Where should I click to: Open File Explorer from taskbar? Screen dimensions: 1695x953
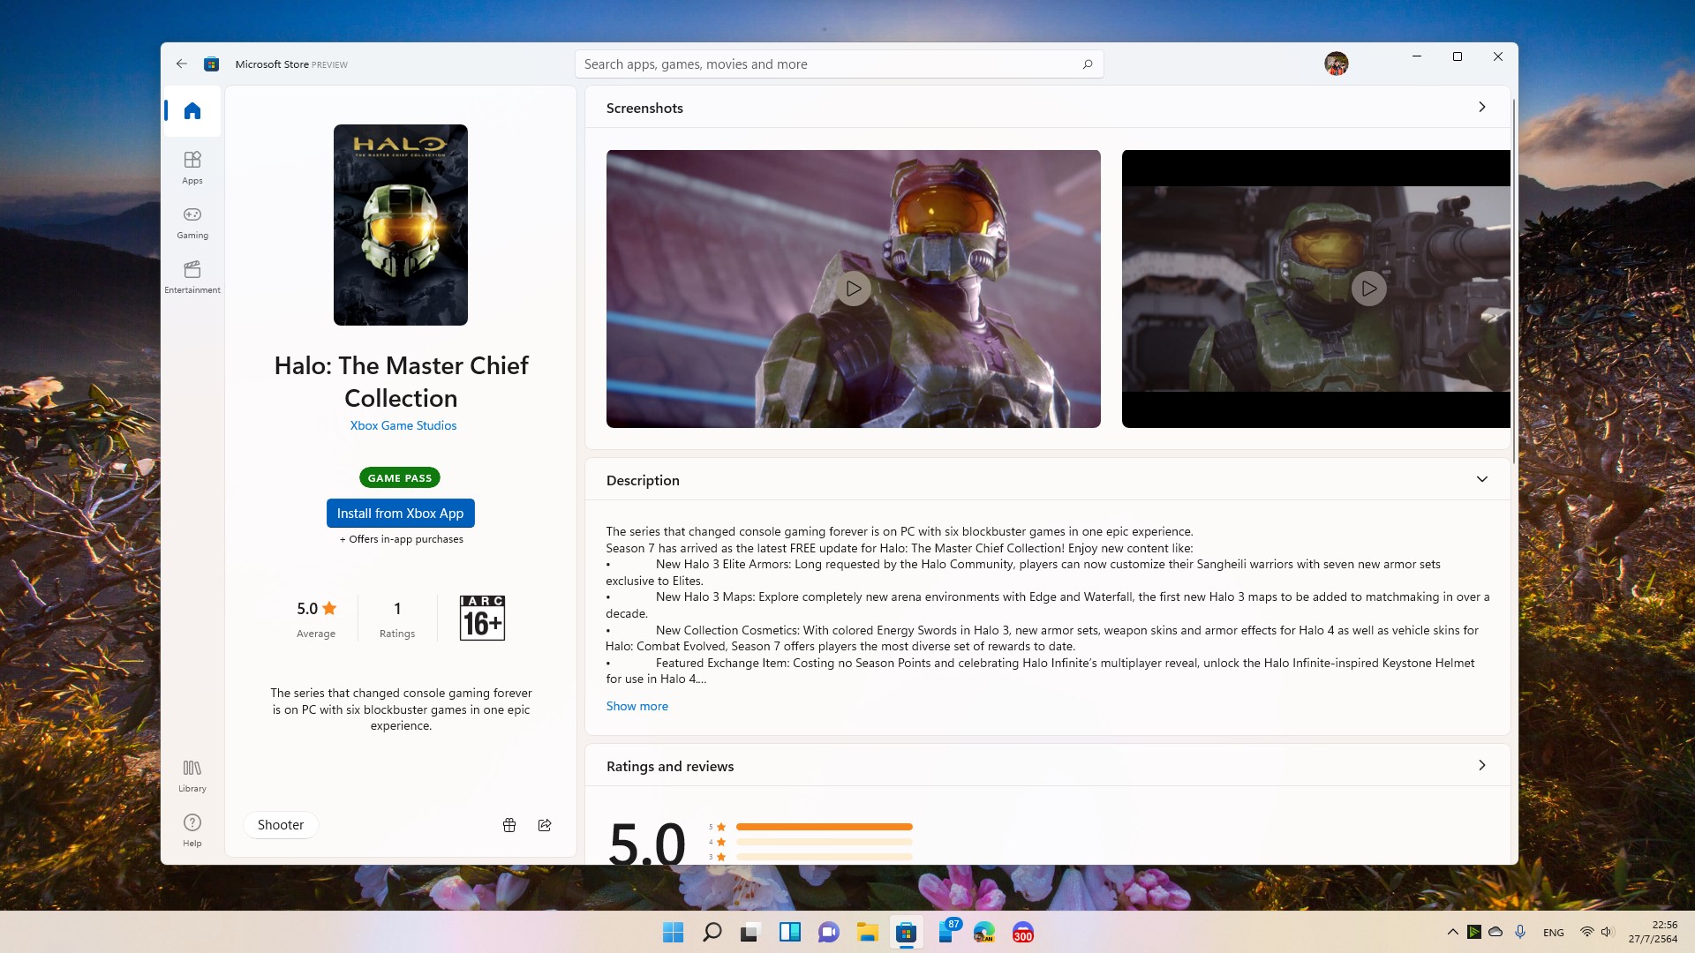(x=867, y=933)
